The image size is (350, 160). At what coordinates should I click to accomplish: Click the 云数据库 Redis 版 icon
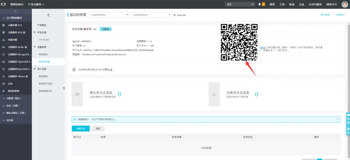(x=3, y=47)
